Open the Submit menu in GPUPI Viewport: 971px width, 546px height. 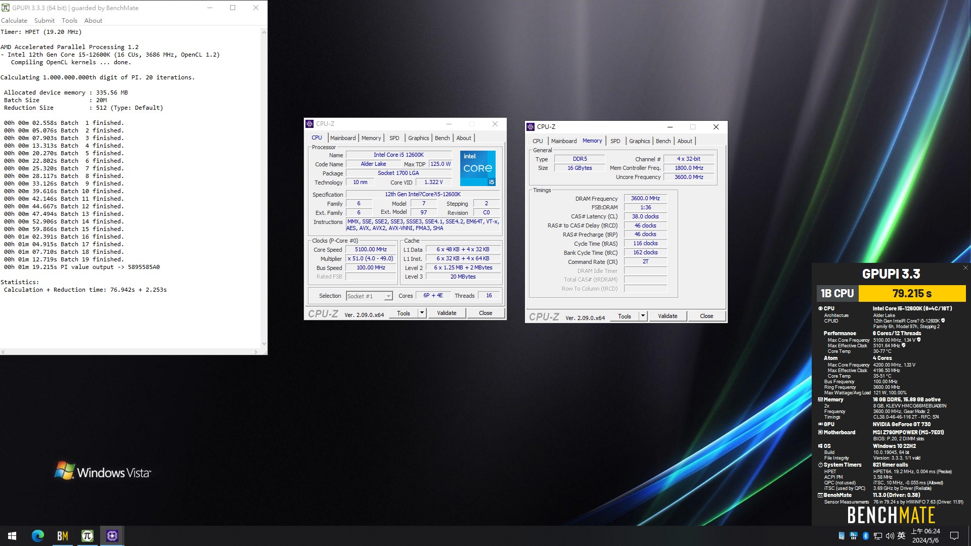pos(45,21)
